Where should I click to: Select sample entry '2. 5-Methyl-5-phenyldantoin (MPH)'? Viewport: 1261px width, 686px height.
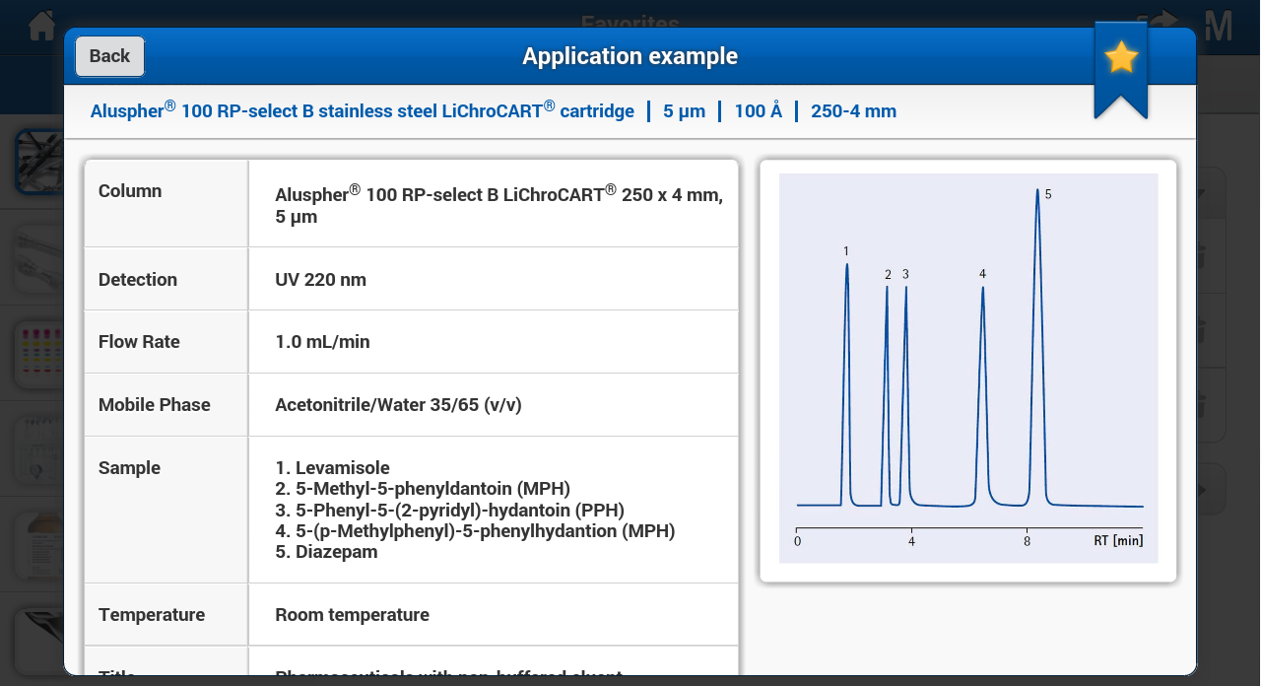[x=423, y=489]
